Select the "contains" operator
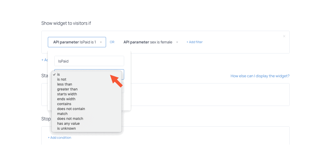The image size is (331, 155). click(64, 104)
